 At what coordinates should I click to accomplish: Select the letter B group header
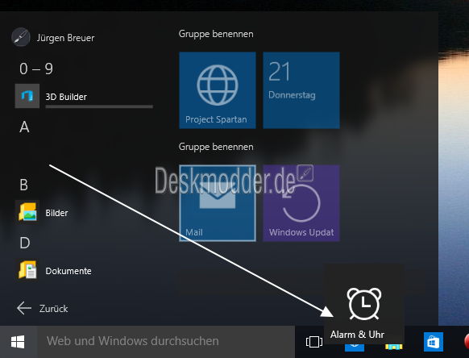click(x=24, y=185)
